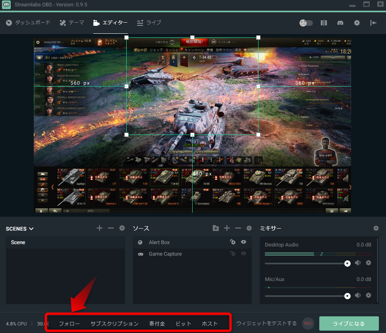This screenshot has width=386, height=333.
Task: Click the Desktop Audio label
Action: [282, 244]
